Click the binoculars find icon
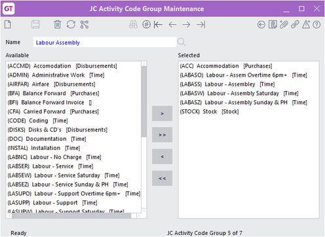325x237 pixels. click(133, 24)
